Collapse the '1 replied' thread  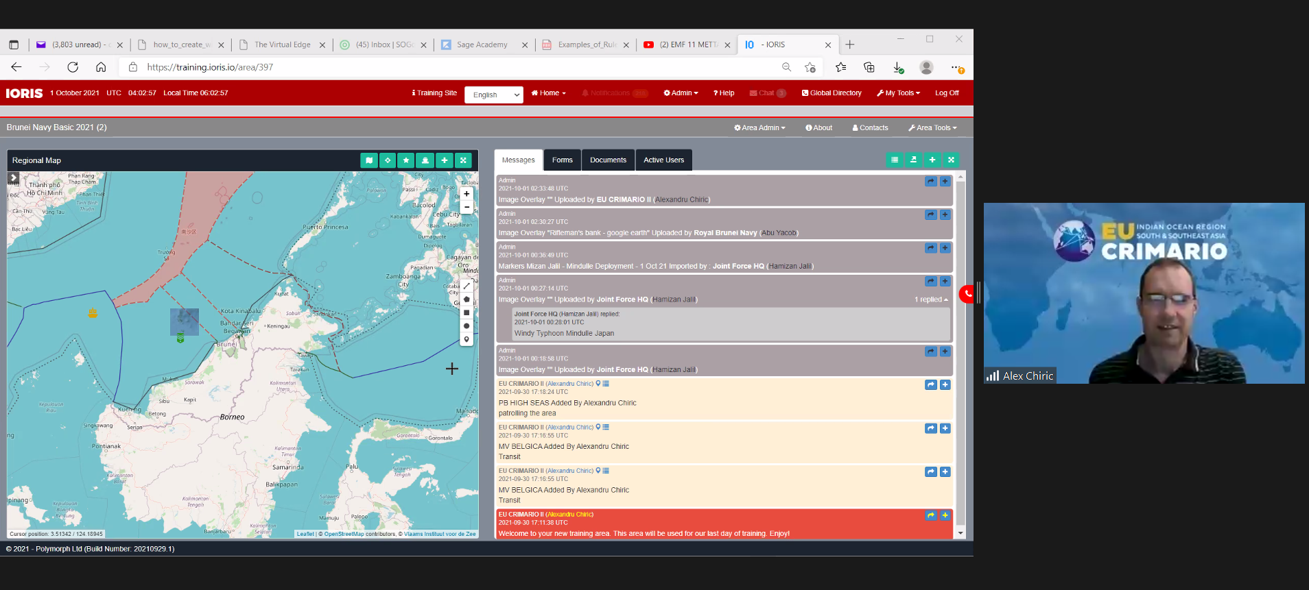pos(931,299)
